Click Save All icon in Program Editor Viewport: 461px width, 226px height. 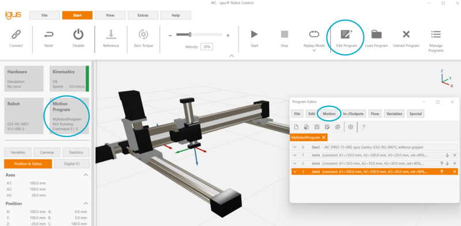click(x=337, y=127)
